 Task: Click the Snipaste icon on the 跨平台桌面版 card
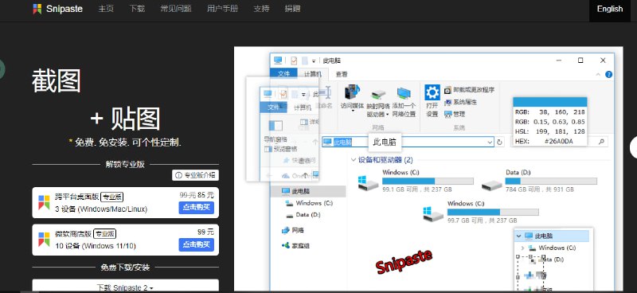click(x=44, y=202)
